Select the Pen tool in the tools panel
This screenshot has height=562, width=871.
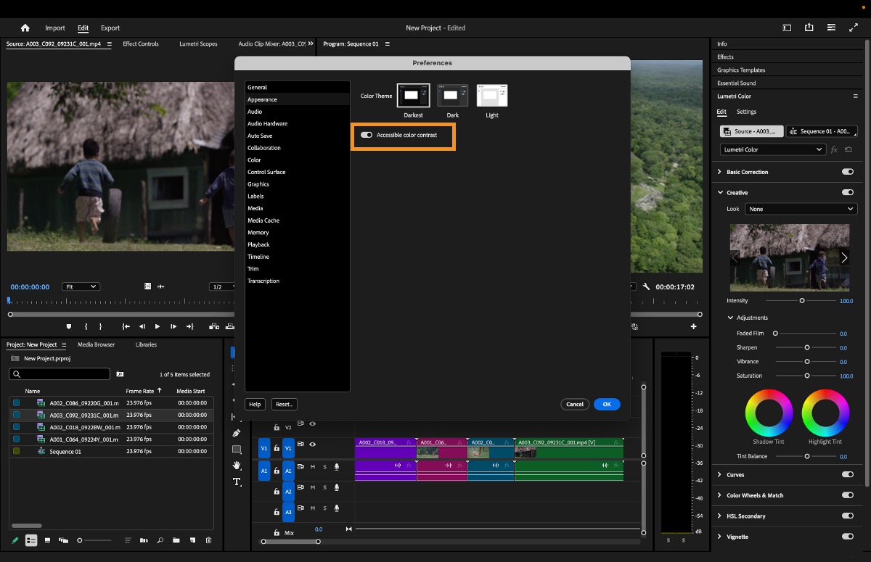point(237,433)
